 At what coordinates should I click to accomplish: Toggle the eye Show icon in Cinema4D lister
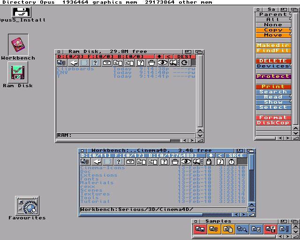(x=186, y=162)
